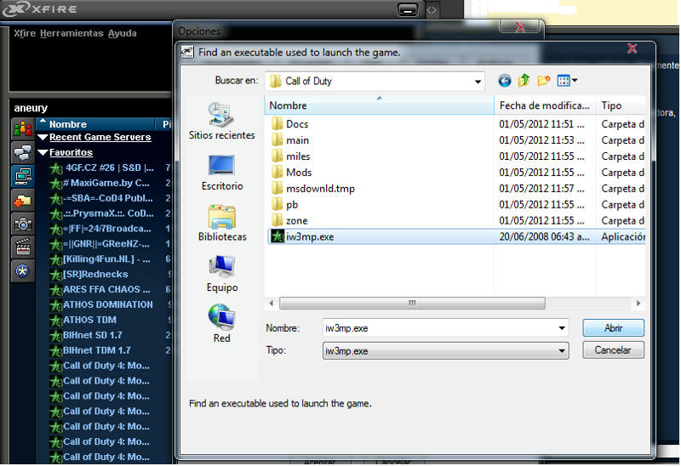Close the find executable dialog
Viewport: 681px width, 466px height.
click(x=632, y=48)
